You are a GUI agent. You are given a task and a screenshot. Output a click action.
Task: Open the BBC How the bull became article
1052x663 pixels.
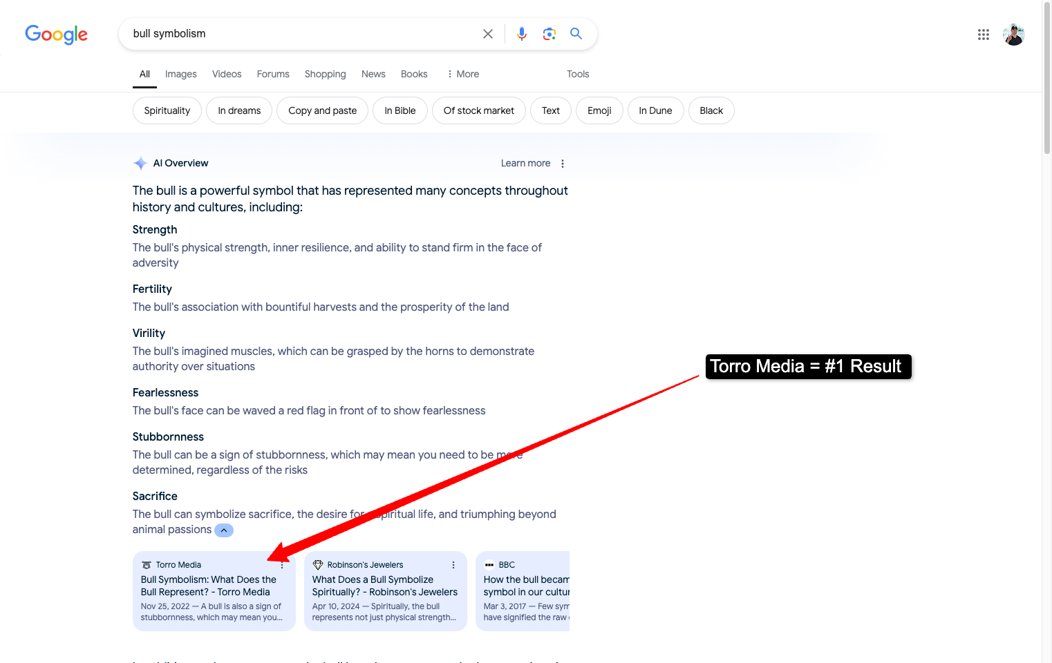point(527,586)
